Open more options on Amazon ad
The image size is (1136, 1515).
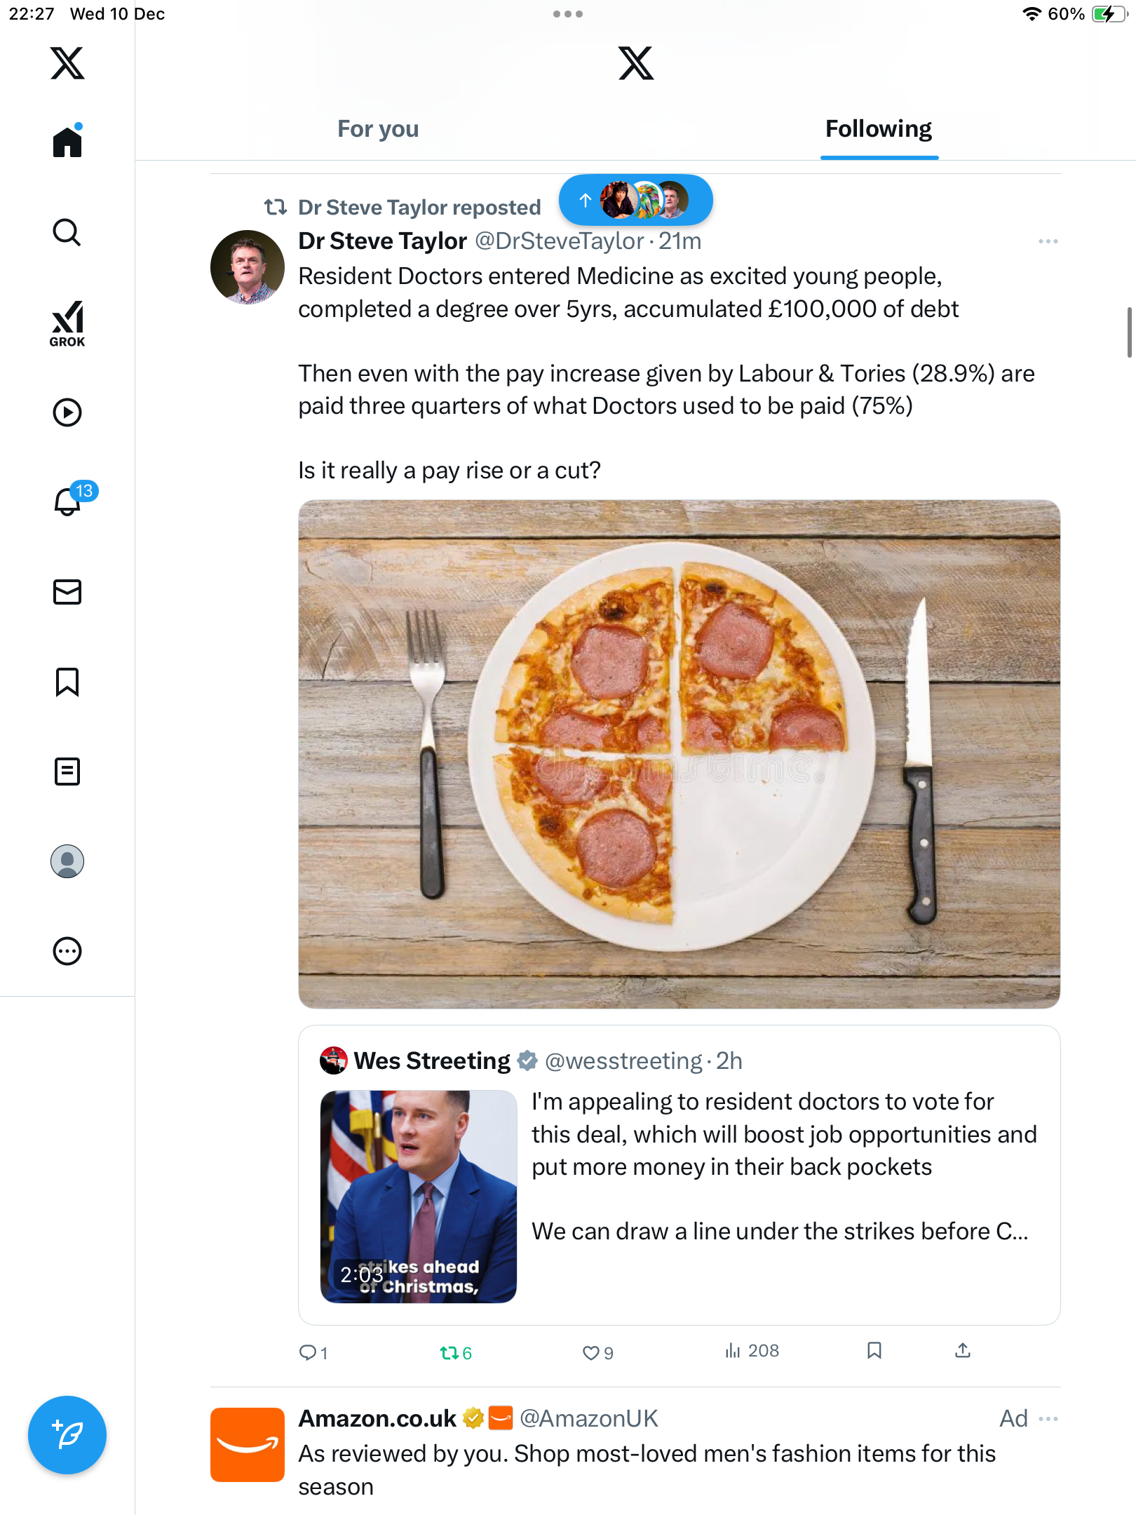click(x=1048, y=1419)
